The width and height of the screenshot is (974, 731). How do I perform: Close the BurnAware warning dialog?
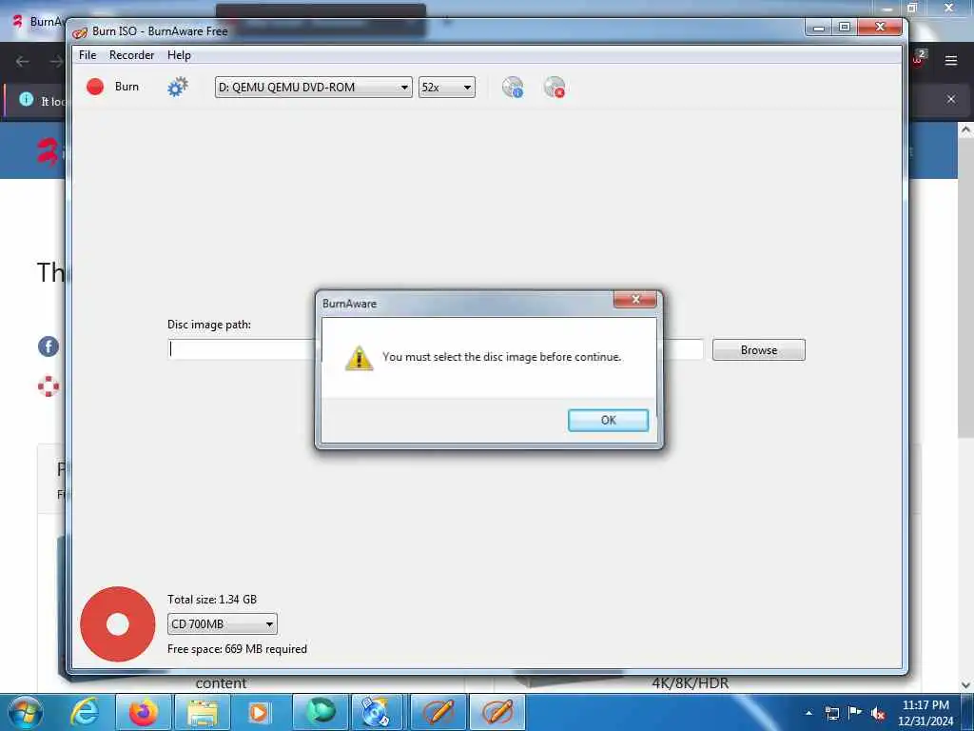(634, 300)
